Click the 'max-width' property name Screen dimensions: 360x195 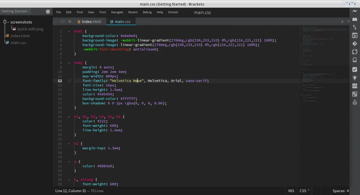pos(92,76)
